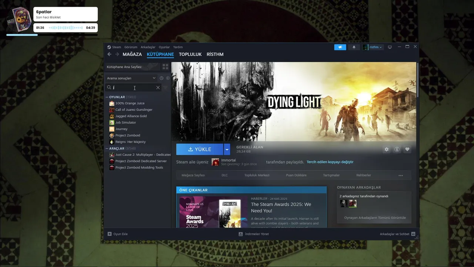Click the search magnifier icon

(109, 88)
